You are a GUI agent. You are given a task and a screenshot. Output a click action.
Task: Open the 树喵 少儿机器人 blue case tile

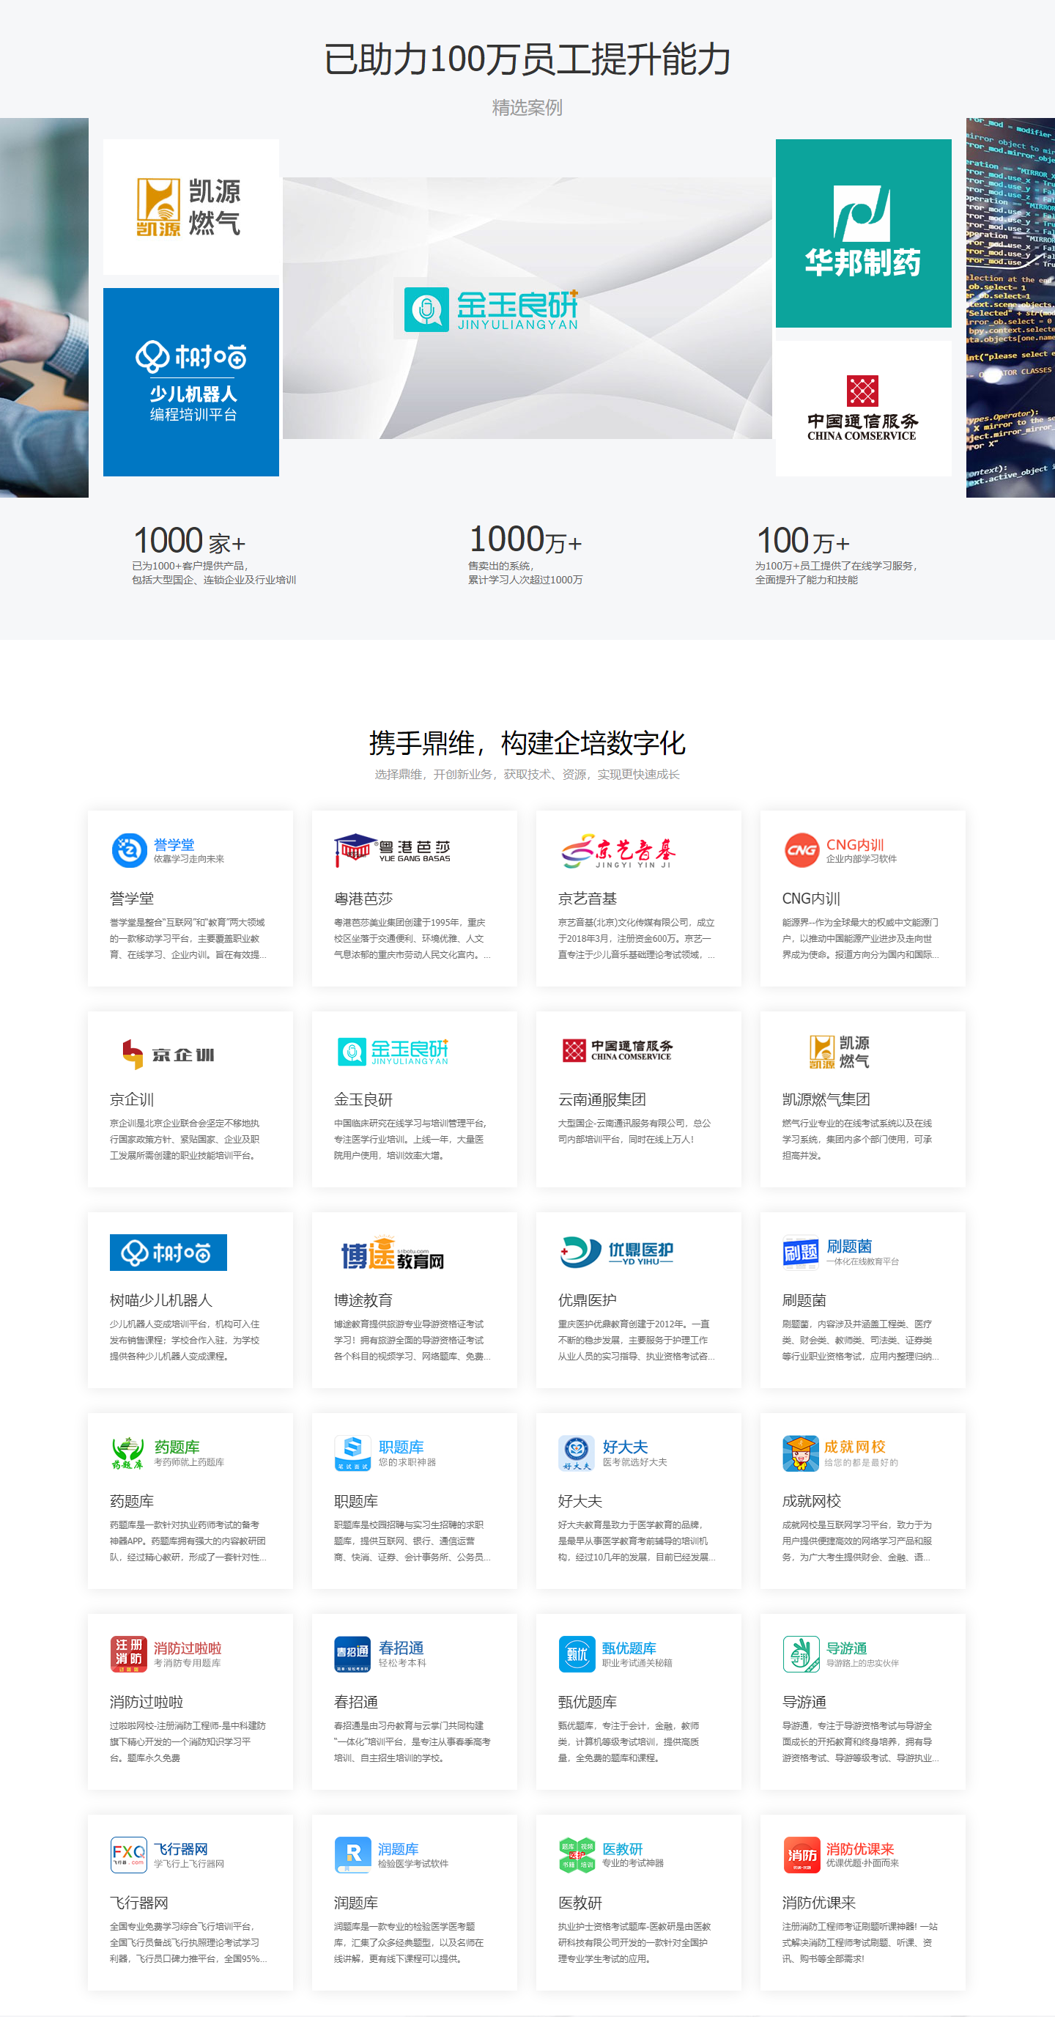191,382
